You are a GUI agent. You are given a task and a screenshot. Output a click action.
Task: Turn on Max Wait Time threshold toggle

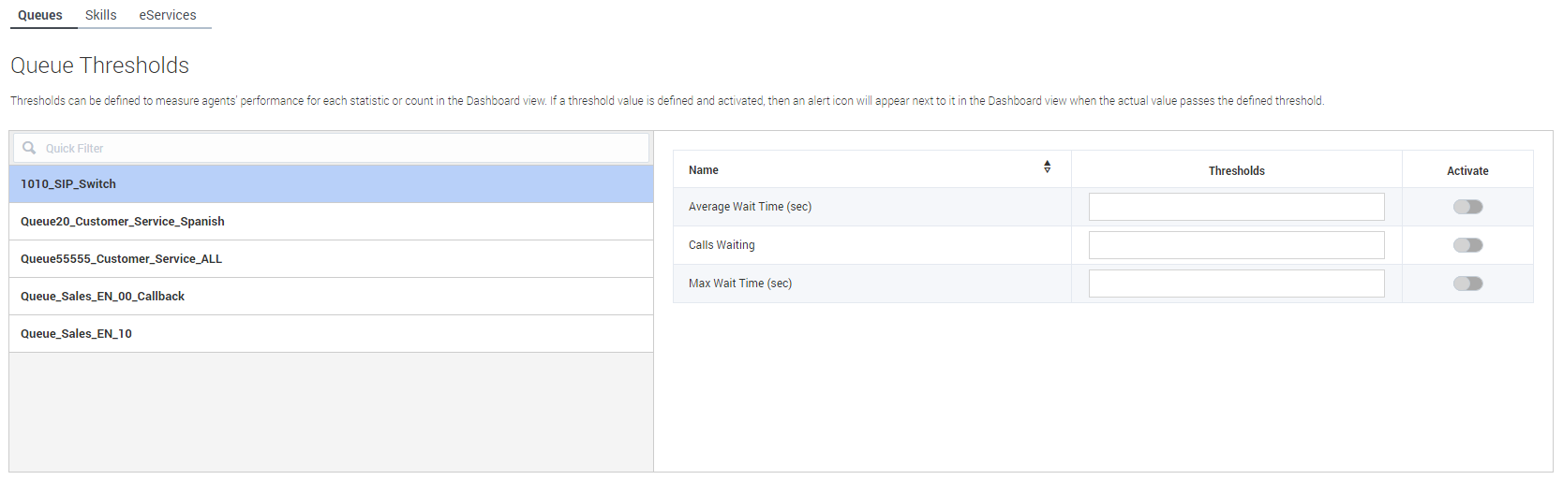[1467, 284]
